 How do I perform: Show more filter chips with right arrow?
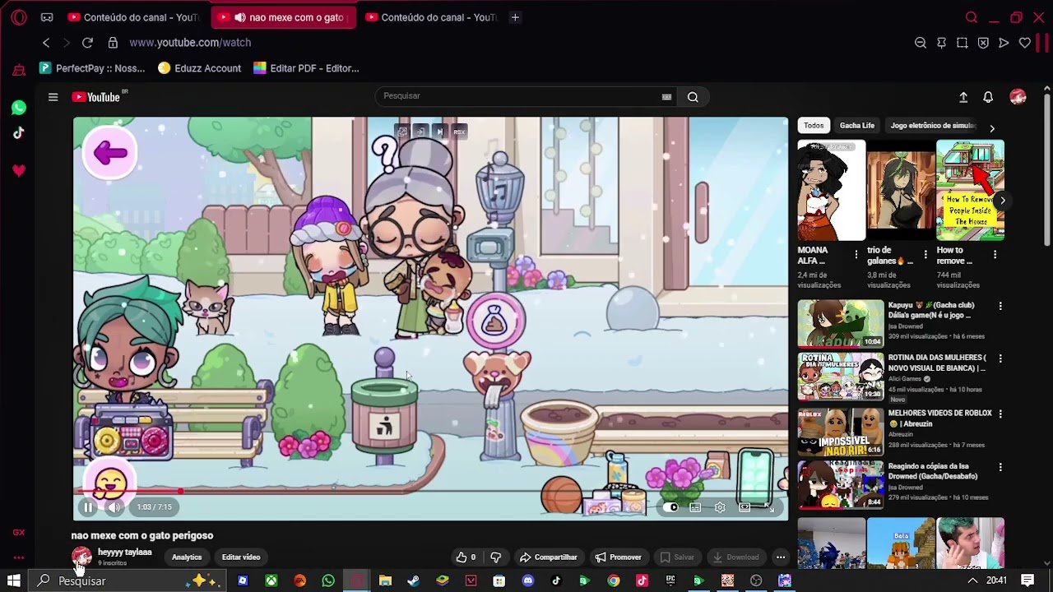(x=992, y=128)
